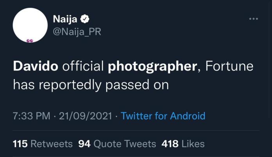Open the 94 Quote Tweets list
The width and height of the screenshot is (272, 157).
tap(117, 144)
